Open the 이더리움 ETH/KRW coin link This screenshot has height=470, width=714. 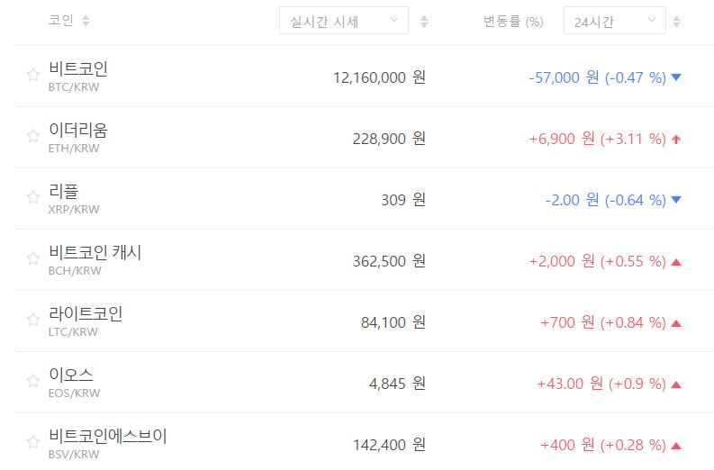[x=78, y=131]
